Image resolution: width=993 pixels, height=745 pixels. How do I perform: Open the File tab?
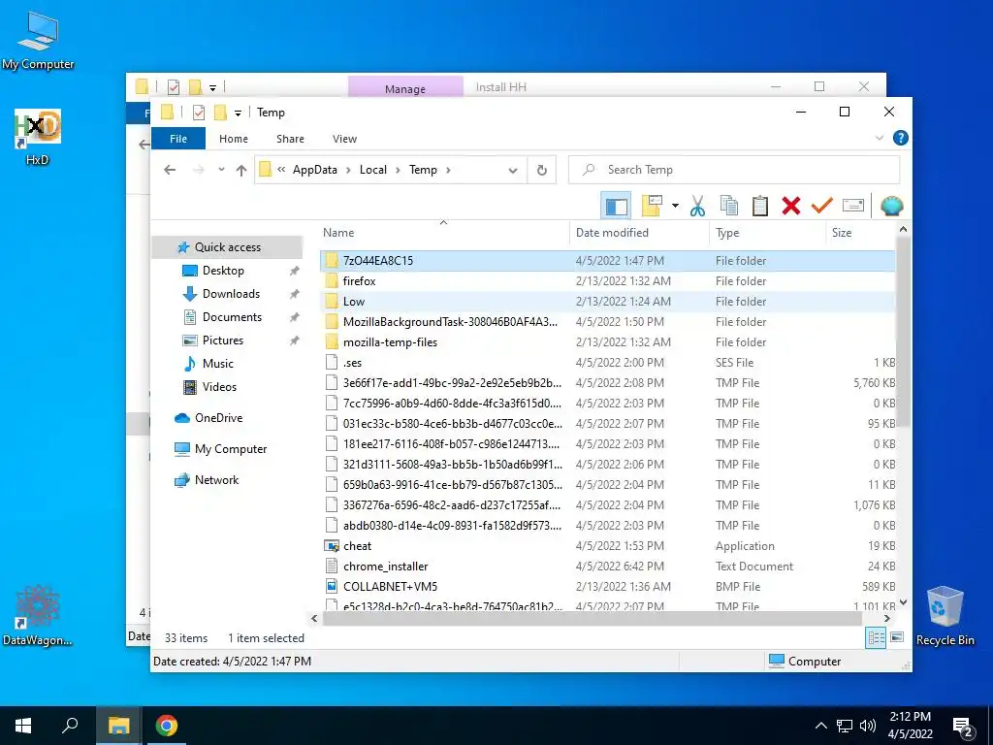[x=178, y=139]
